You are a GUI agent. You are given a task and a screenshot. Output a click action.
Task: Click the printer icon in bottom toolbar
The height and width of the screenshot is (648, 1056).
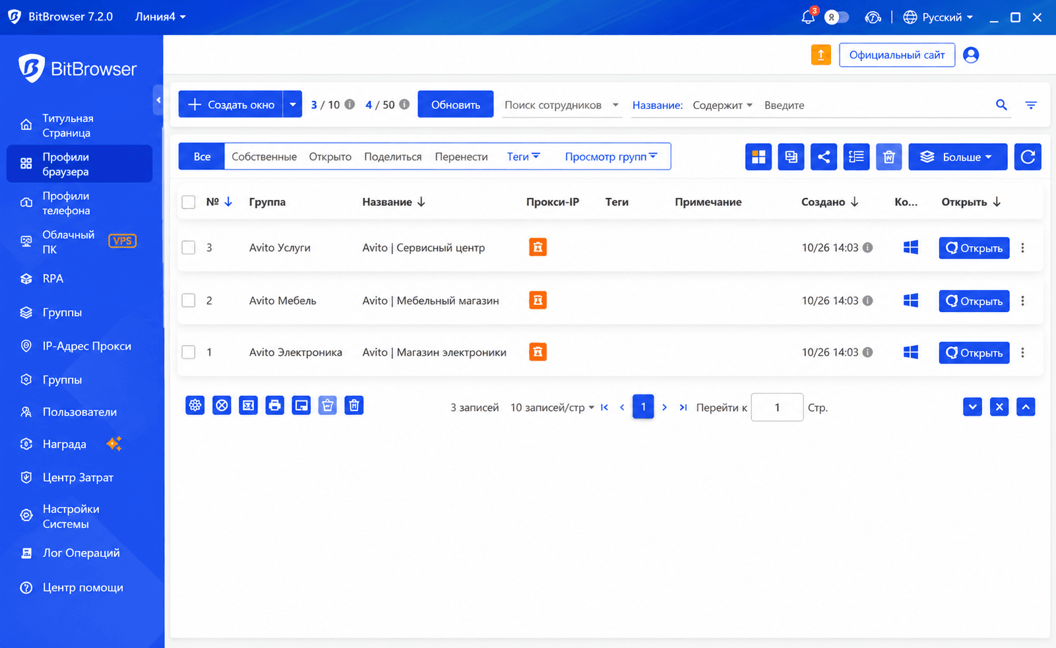coord(275,405)
